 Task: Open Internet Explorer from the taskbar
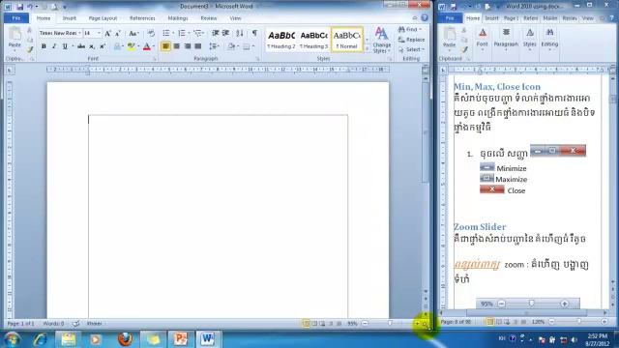coord(40,339)
